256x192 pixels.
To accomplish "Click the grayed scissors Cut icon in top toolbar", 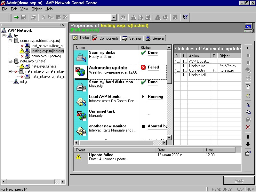I will 43,17.
